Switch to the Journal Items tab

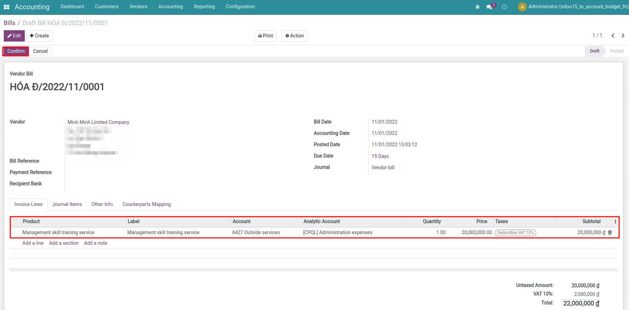(67, 204)
